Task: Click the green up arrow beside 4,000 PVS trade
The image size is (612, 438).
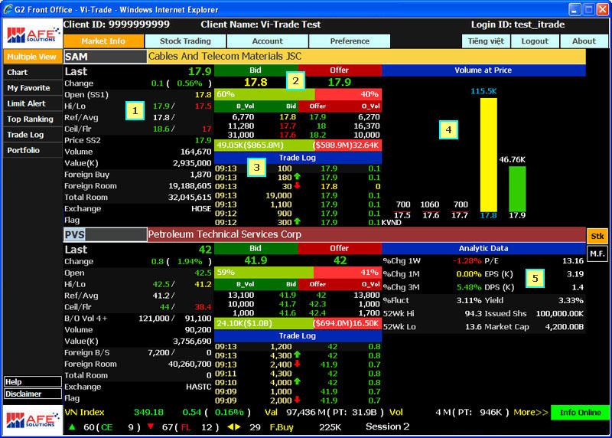Action: coord(297,382)
